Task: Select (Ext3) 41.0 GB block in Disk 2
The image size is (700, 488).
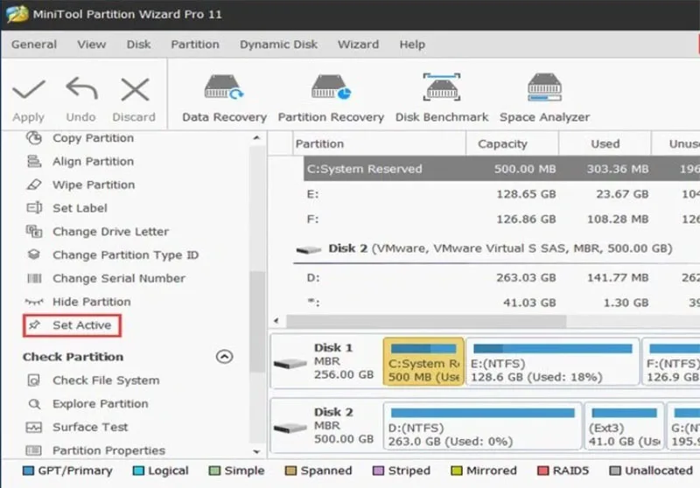Action: tap(624, 426)
